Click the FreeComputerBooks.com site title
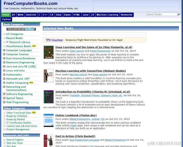The width and height of the screenshot is (183, 147). coord(30,4)
